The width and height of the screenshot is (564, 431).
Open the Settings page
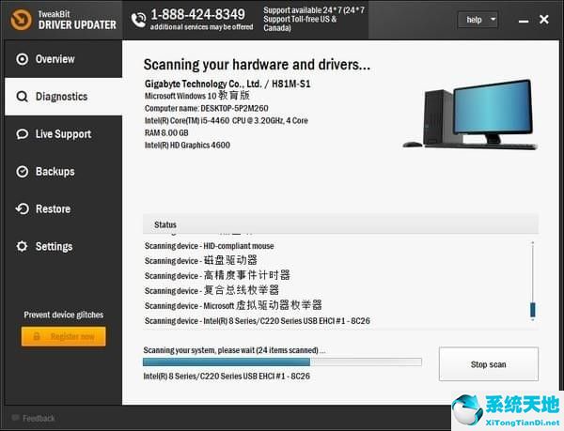(63, 246)
